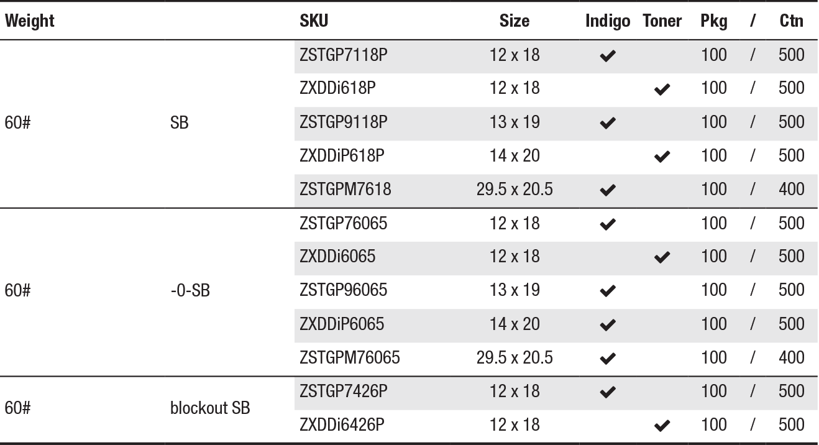Click the Toner checkmark for ZXDDi6065
Screen dimensions: 819x445
(662, 258)
